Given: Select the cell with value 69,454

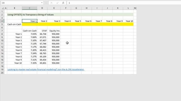Looking at the screenshot, I should [x=42, y=60].
